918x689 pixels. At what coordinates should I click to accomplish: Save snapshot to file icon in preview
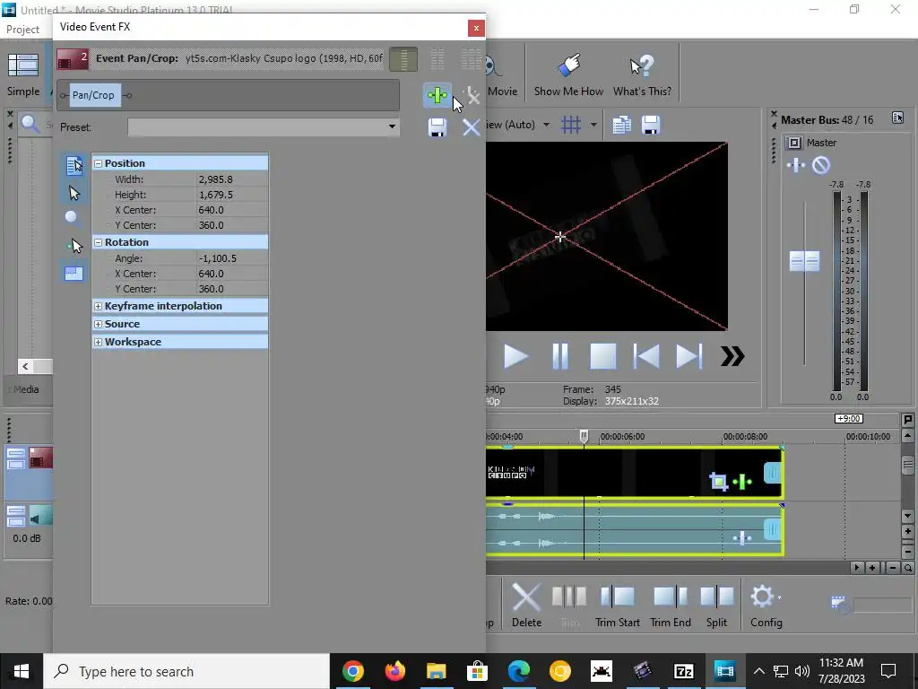[x=651, y=125]
